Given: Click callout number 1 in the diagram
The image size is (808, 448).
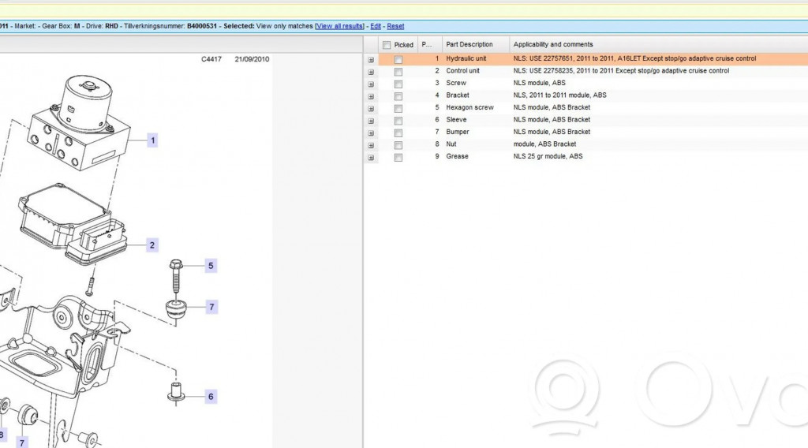Looking at the screenshot, I should 152,140.
